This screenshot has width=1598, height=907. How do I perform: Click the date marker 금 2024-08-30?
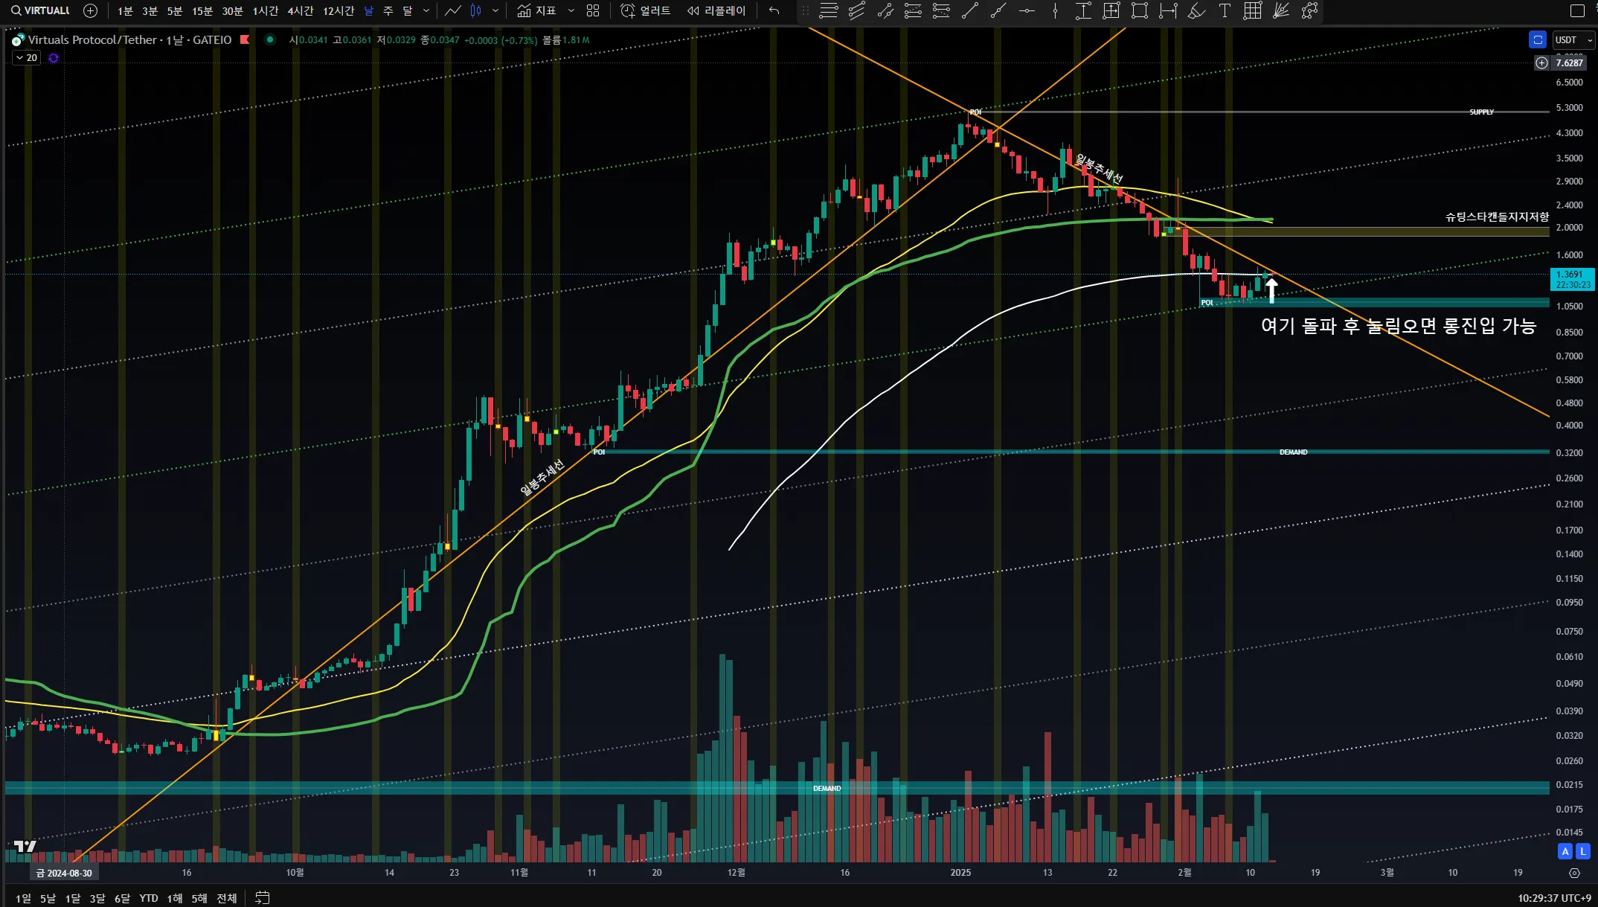pos(64,874)
